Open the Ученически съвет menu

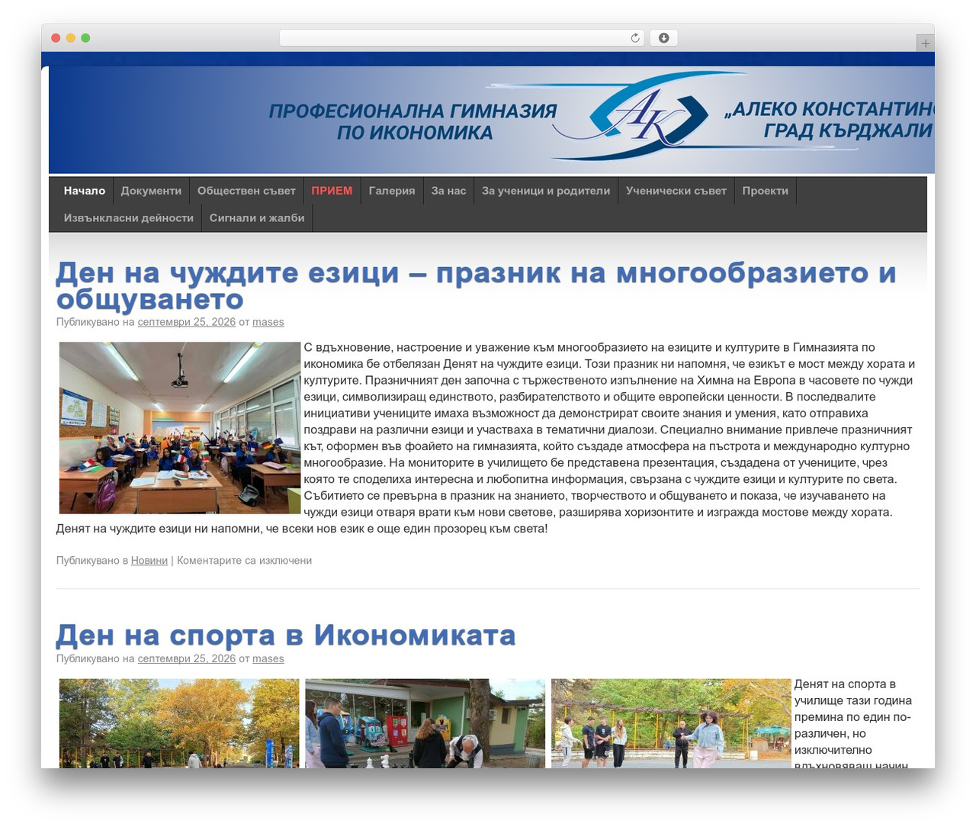[x=676, y=191]
